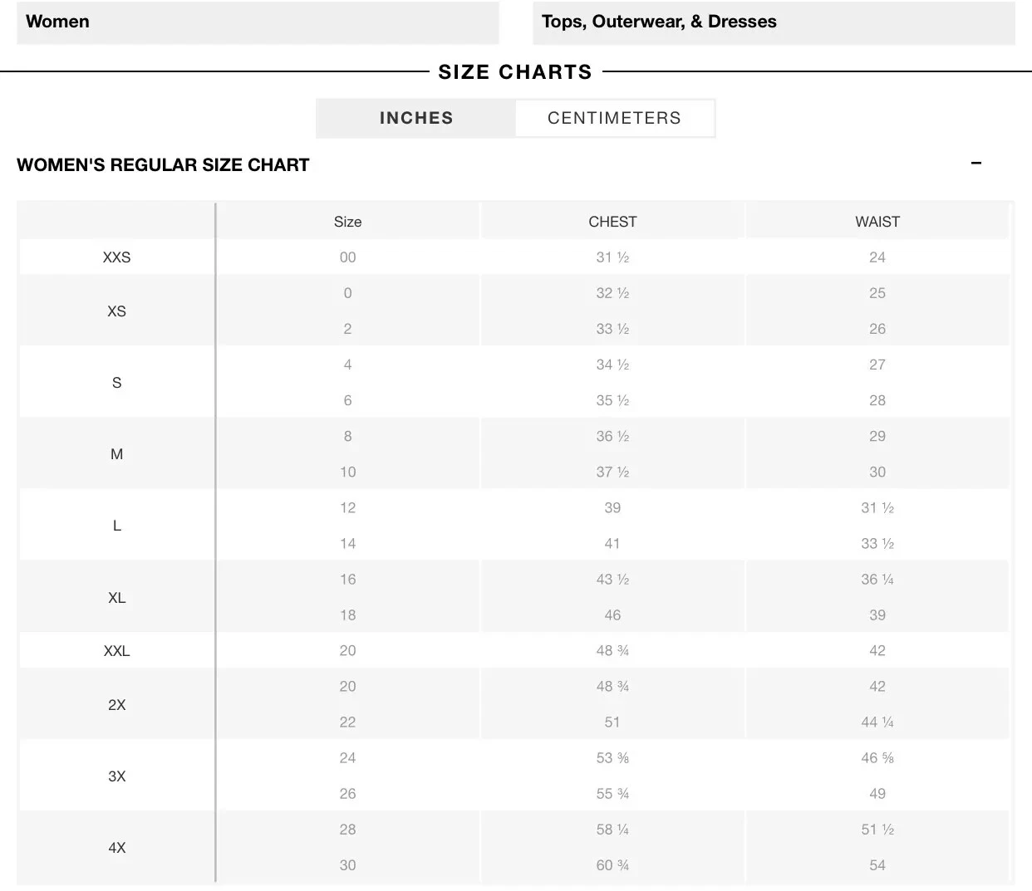Click the Women's Regular Size Chart heading
This screenshot has width=1032, height=891.
(x=163, y=164)
